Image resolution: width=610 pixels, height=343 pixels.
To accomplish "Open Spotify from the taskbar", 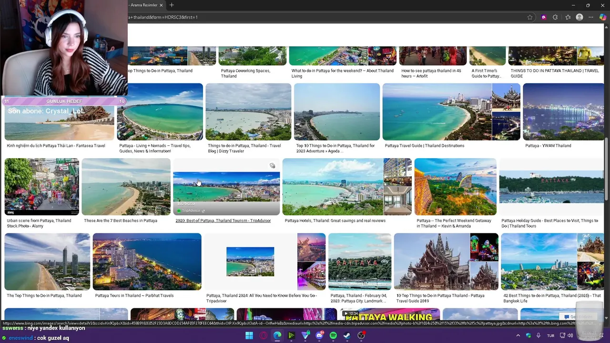I will (333, 335).
